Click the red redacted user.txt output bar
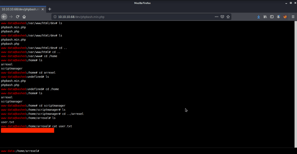 coord(28,131)
